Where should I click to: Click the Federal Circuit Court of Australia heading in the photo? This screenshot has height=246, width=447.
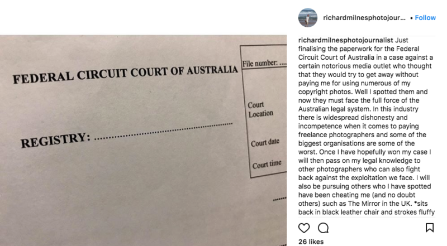(x=125, y=74)
